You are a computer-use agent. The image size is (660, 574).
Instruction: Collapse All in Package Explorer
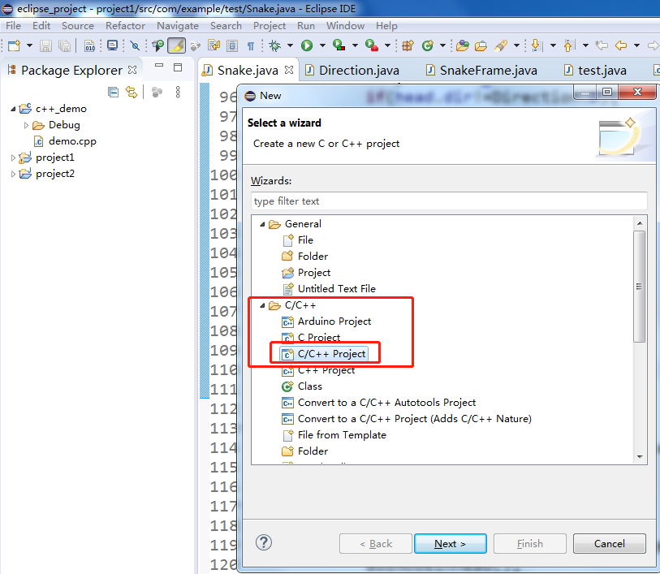pyautogui.click(x=113, y=91)
